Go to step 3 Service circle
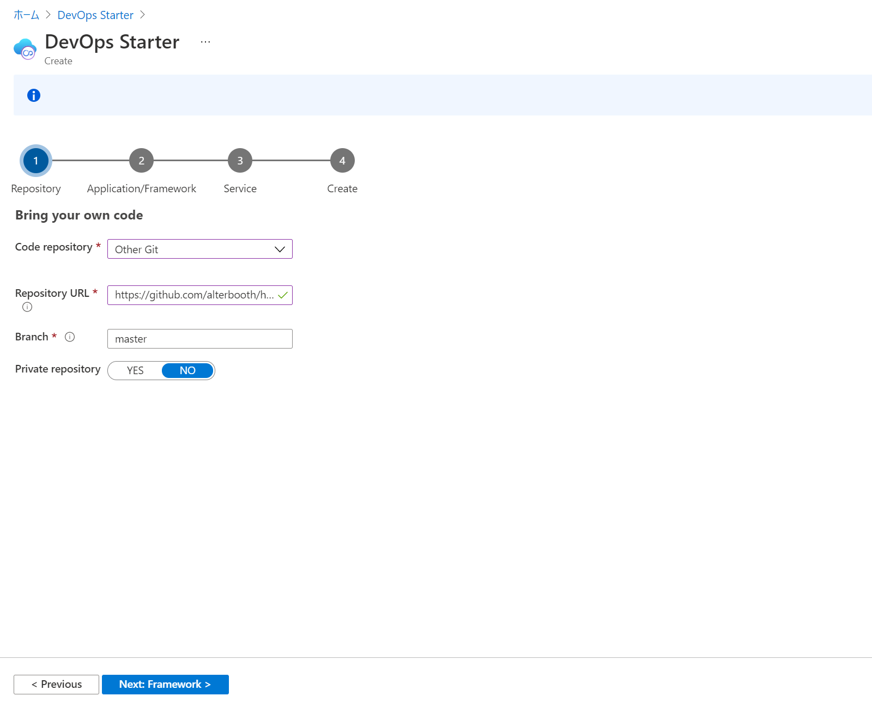 [240, 161]
